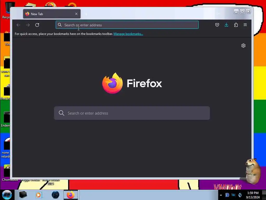
Task: Open the Firefox hamburger menu
Action: coord(245,25)
